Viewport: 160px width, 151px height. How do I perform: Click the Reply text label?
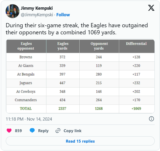click(43, 131)
